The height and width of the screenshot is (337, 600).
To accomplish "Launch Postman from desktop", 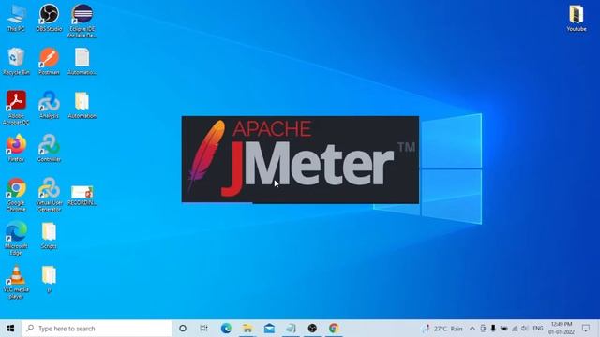I will (x=49, y=61).
